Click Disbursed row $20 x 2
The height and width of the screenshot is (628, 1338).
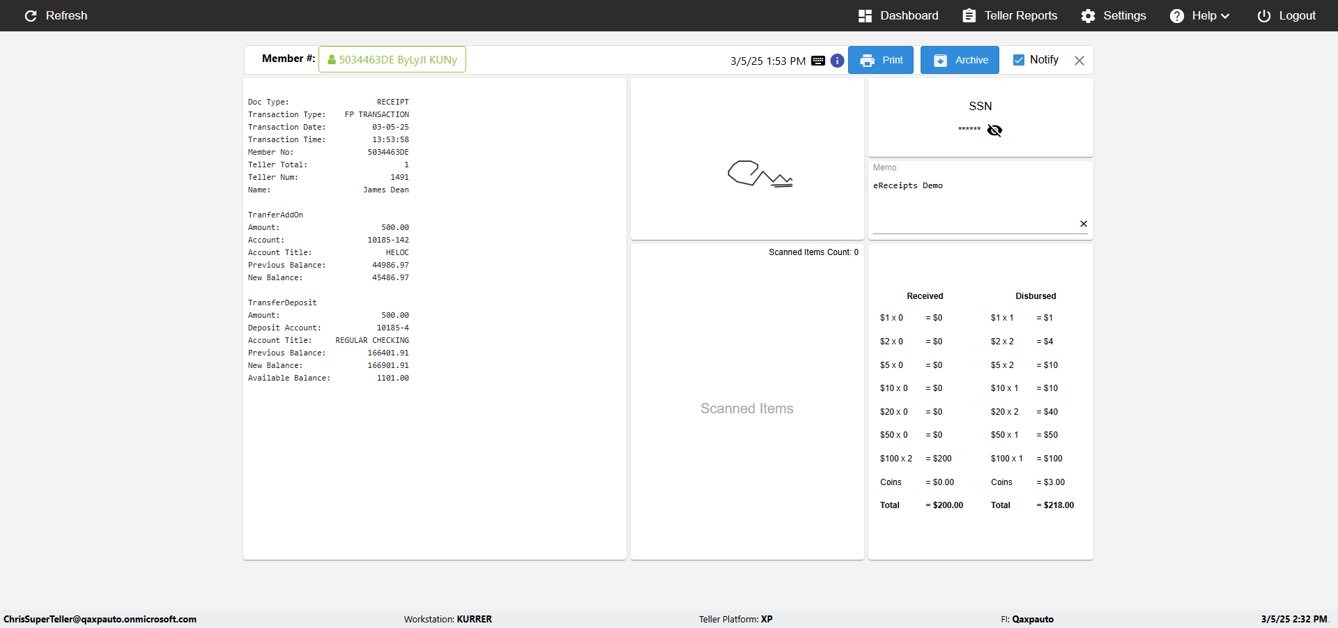1024,412
